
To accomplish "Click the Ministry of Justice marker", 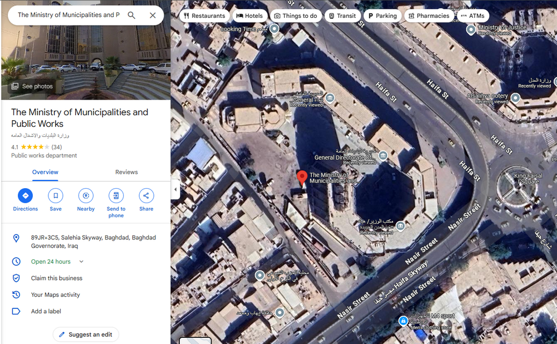I will point(471,30).
